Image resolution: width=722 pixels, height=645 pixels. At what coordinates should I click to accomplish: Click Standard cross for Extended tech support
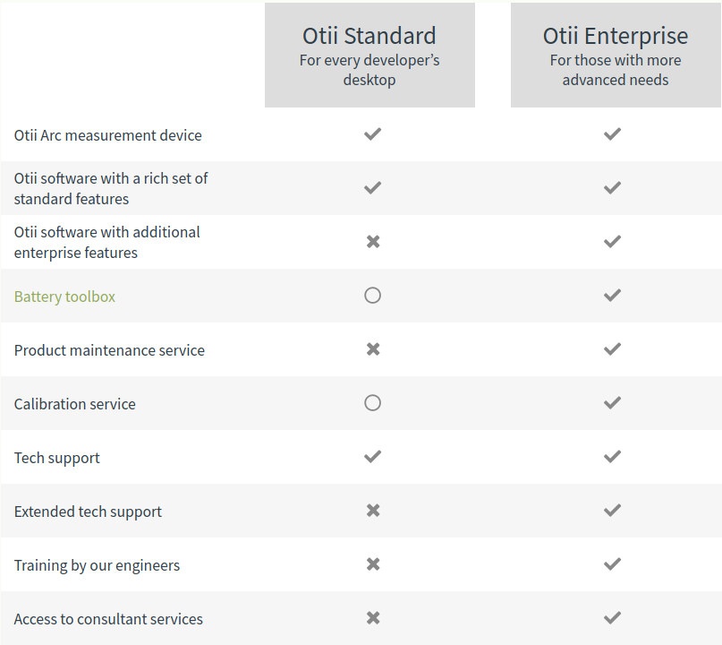373,511
